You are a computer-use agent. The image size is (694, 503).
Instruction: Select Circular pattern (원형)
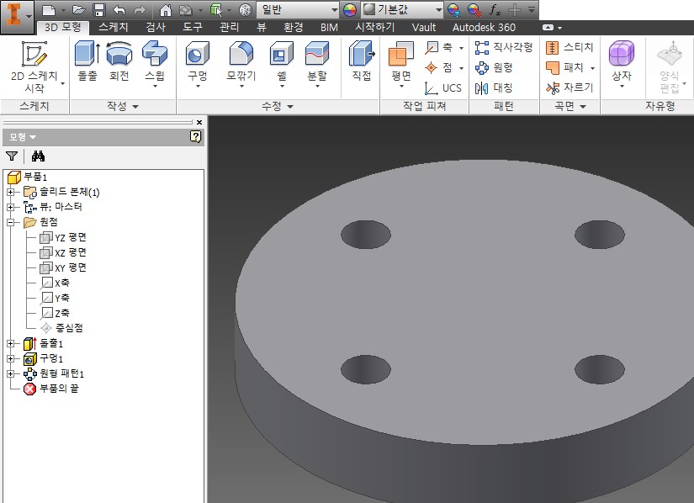[494, 67]
